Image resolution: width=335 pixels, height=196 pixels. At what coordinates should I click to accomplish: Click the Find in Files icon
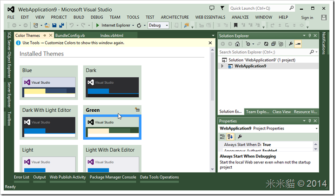tap(186, 26)
